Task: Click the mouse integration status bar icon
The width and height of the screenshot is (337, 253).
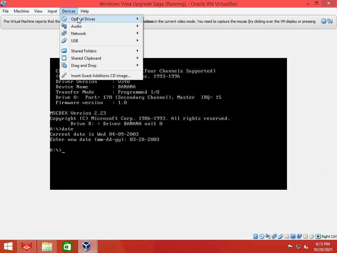Action: 312,237
